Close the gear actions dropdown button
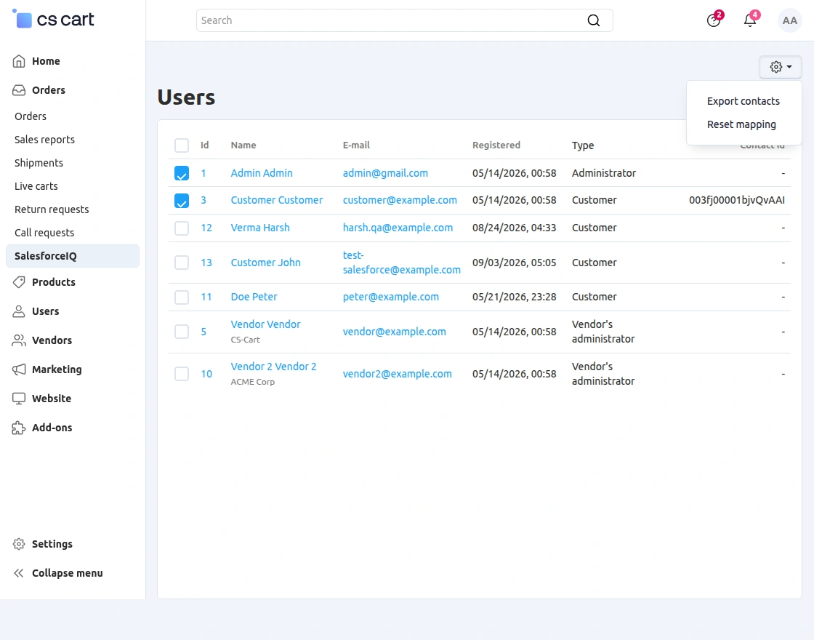The width and height of the screenshot is (814, 640). (781, 67)
